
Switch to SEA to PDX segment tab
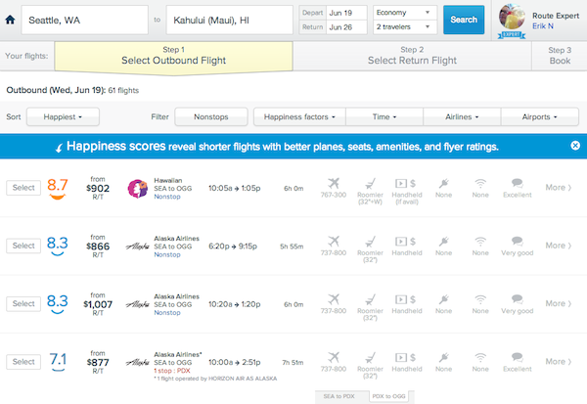tap(339, 396)
